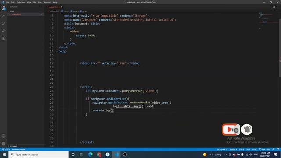The image size is (281, 158).
Task: Open the OBS icon on taskbar
Action: [x=125, y=154]
